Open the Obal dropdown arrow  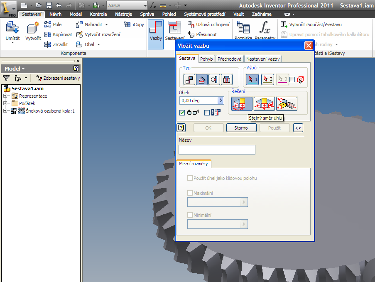(98, 44)
